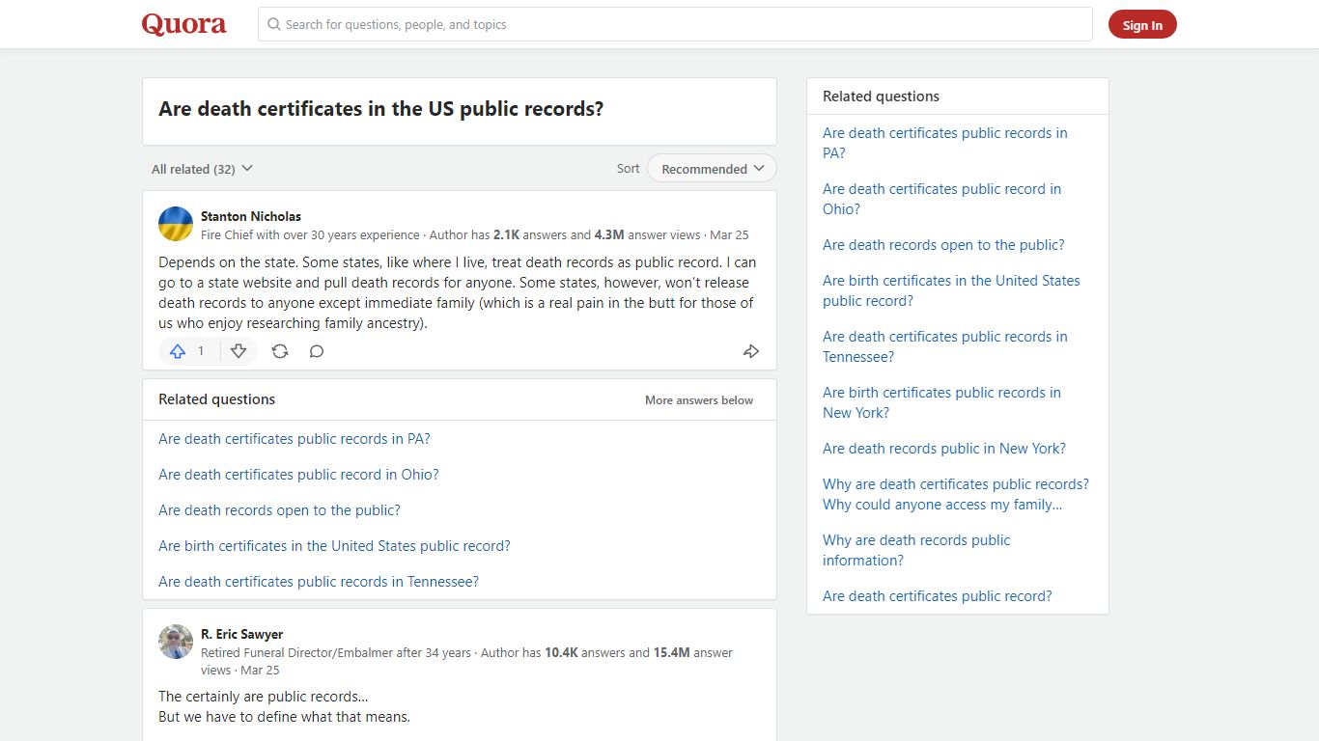Open the Recommended sort dropdown
The height and width of the screenshot is (741, 1319).
pyautogui.click(x=712, y=169)
